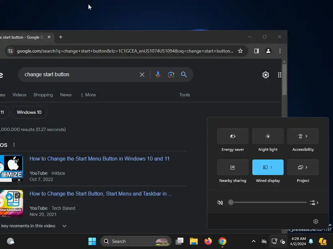Open the Windows Start button

pos(92,241)
